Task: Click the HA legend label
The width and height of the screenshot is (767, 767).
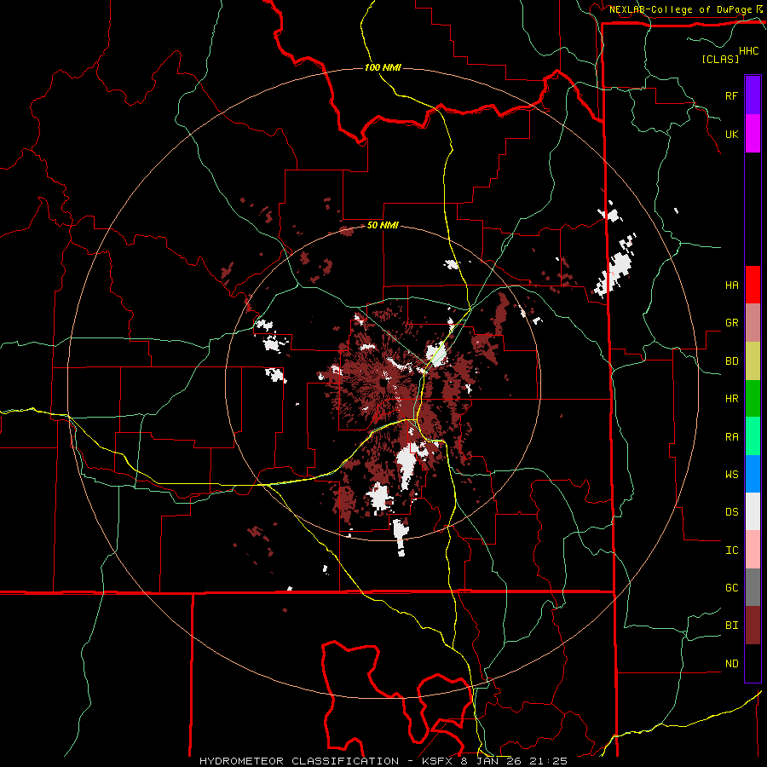Action: pos(731,285)
